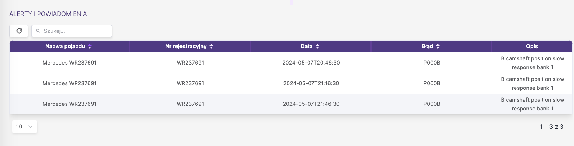The image size is (574, 146).
Task: Click the Alerty i powiadomienia section heading
Action: pyautogui.click(x=48, y=14)
